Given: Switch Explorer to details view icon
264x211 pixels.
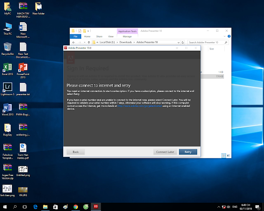Looking at the screenshot, I should click(x=224, y=155).
